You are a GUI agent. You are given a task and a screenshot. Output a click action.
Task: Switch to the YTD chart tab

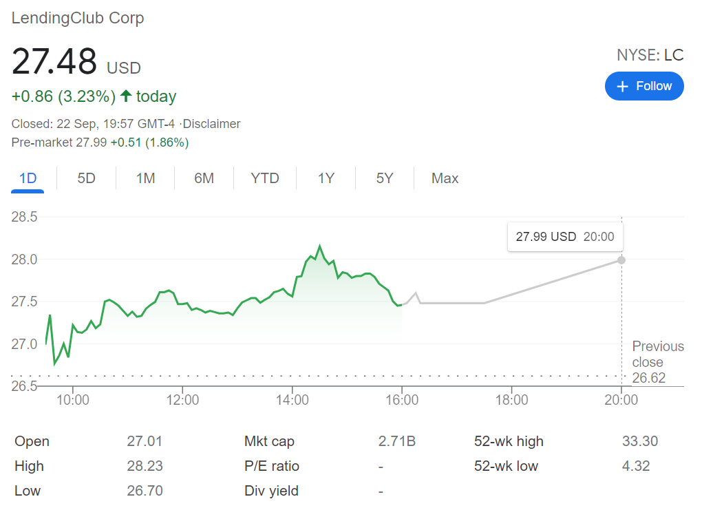click(265, 178)
